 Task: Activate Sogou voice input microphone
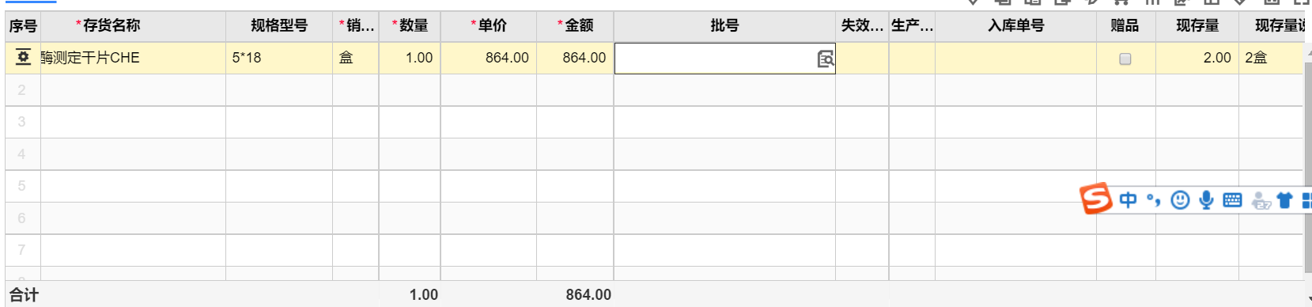tap(1206, 200)
